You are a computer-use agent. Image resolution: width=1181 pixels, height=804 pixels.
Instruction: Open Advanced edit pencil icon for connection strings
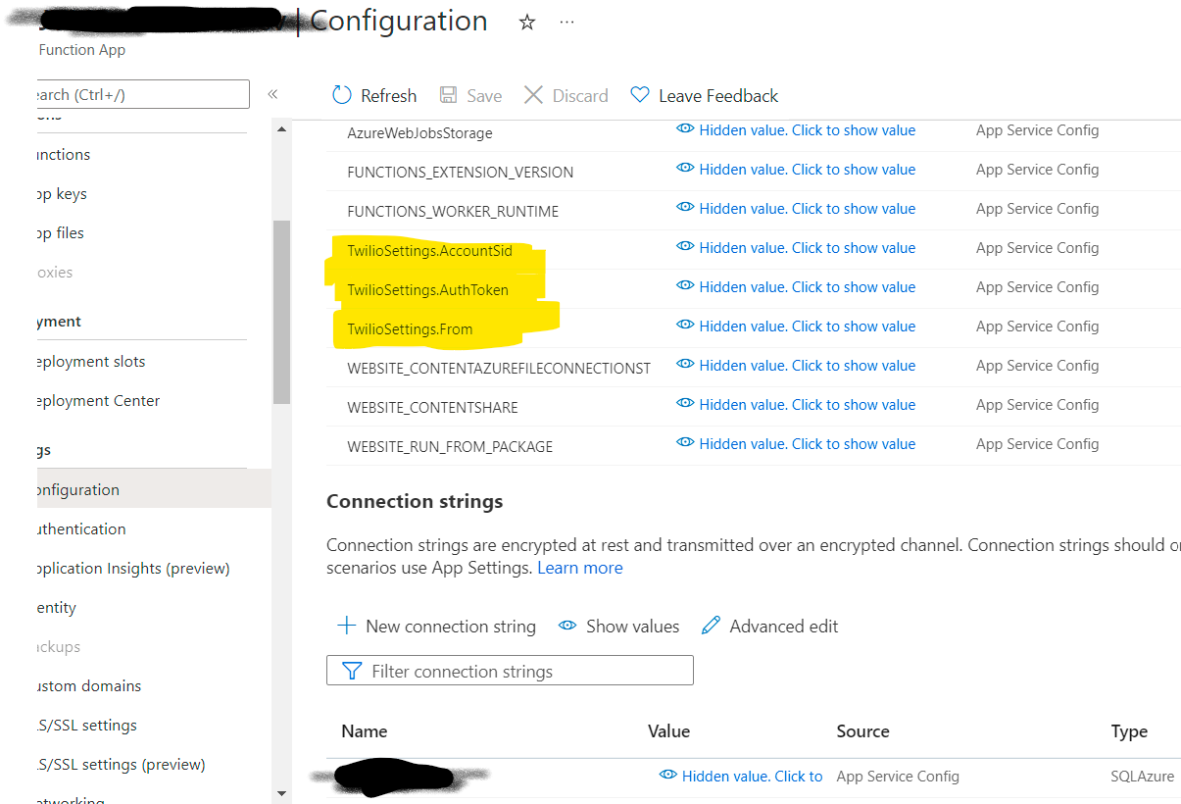(712, 626)
